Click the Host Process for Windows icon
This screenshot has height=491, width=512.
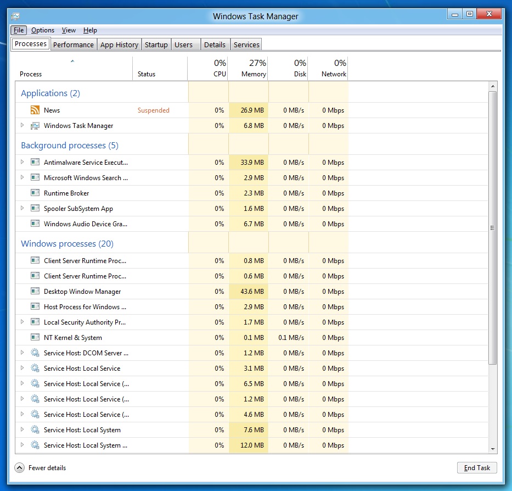(x=35, y=306)
